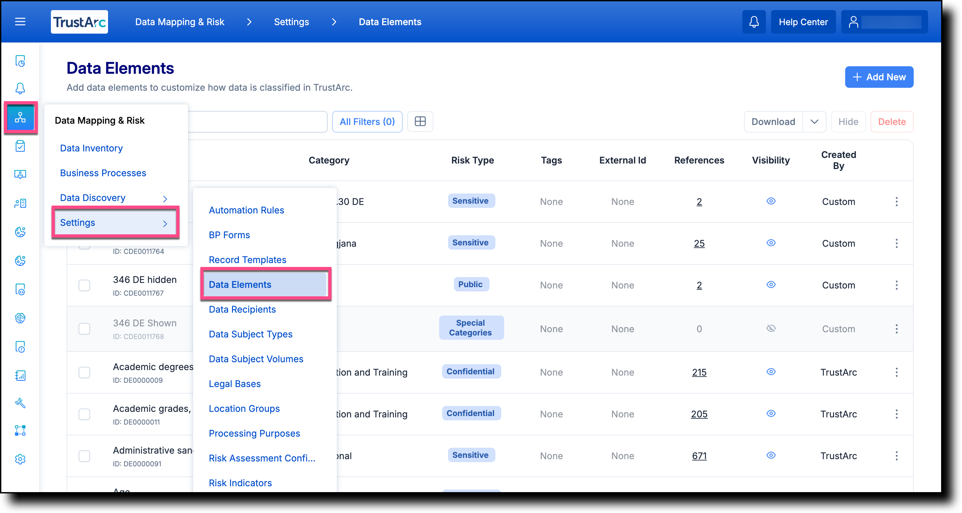Open the document-with-code-brackets sidebar icon
Viewport: 962px width, 513px height.
pos(20,289)
